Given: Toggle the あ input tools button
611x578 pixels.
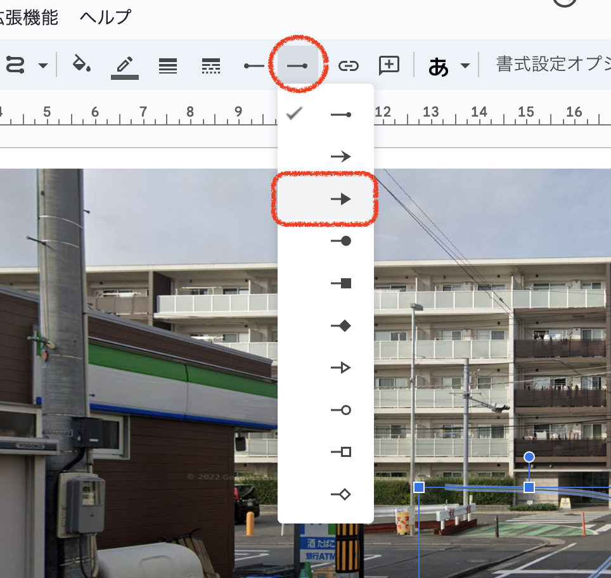Looking at the screenshot, I should click(x=438, y=66).
